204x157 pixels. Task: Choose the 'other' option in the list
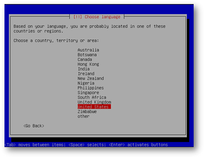coord(84,116)
